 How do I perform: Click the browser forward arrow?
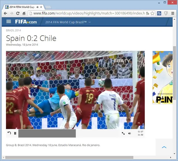point(12,13)
